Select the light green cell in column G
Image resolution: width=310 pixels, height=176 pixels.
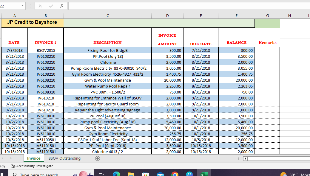click(268, 23)
